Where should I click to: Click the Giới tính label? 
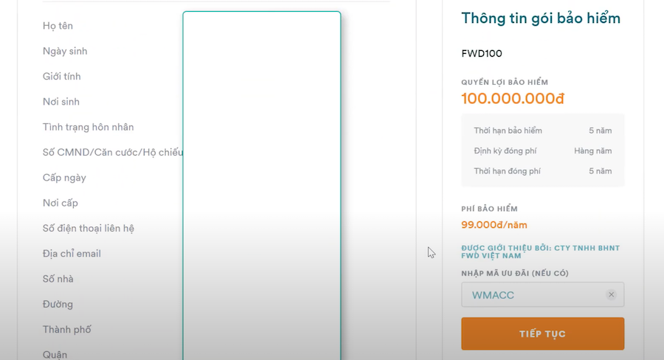click(62, 76)
